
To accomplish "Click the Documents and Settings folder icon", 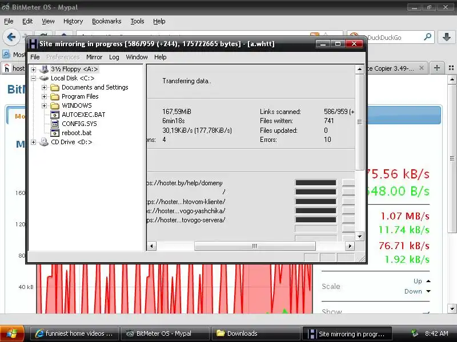I will click(x=55, y=87).
